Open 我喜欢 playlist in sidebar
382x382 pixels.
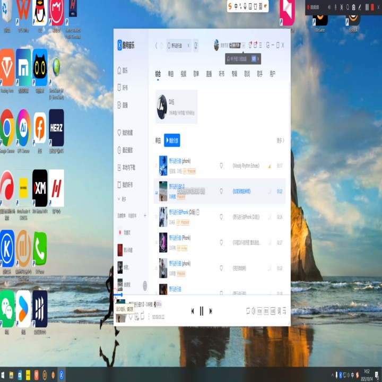[125, 233]
